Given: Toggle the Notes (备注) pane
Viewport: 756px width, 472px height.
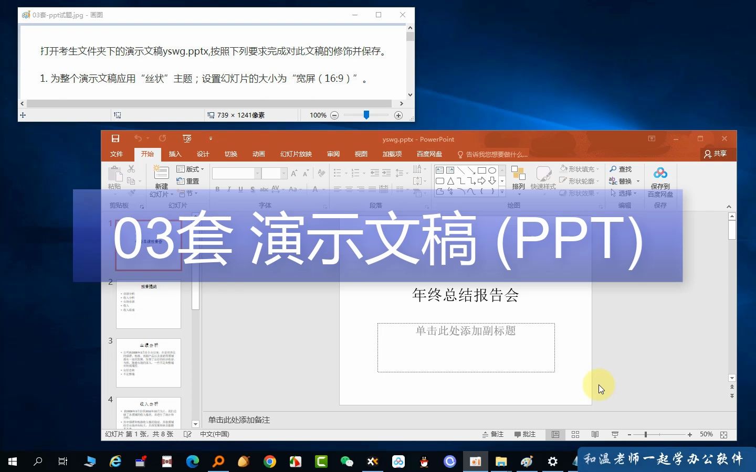Looking at the screenshot, I should pos(492,434).
